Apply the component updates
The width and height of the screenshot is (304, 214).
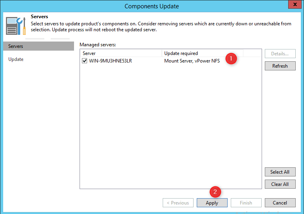pyautogui.click(x=212, y=203)
